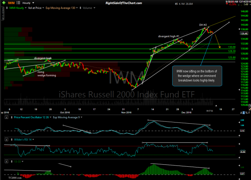
Task: Close the 13-33 indicator pane
Action: click(x=6, y=162)
